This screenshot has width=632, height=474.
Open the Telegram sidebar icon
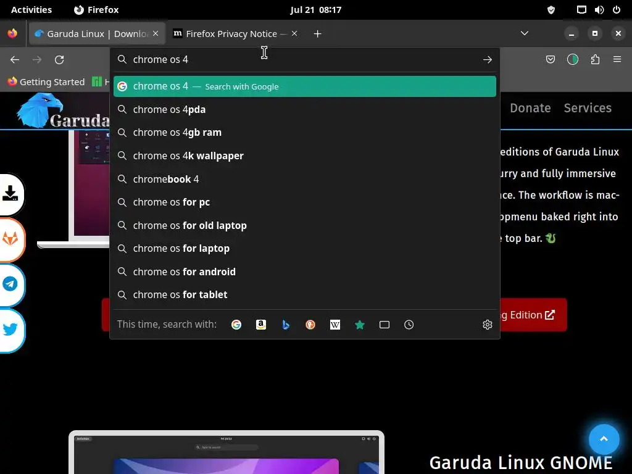point(10,284)
